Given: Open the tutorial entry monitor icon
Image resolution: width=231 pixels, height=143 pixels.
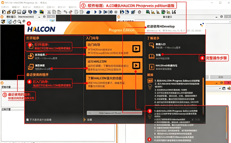Looking at the screenshot, I should [151, 46].
